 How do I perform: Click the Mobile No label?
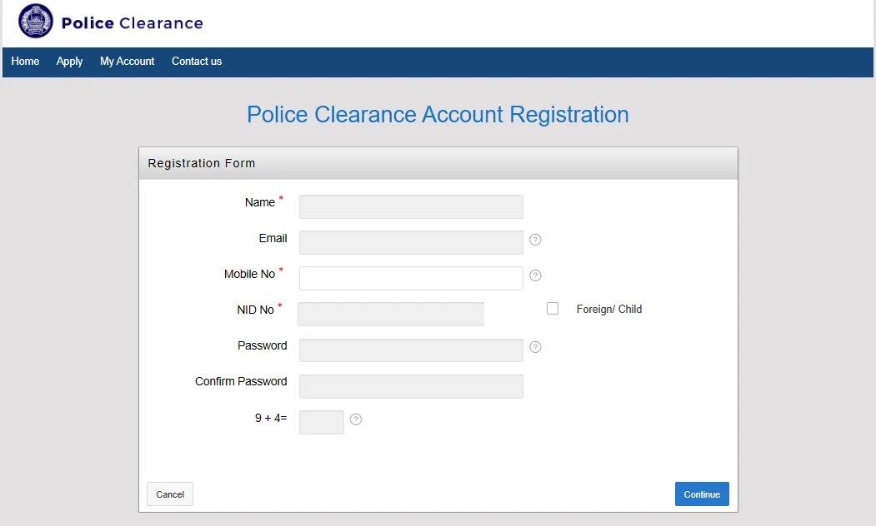point(250,274)
